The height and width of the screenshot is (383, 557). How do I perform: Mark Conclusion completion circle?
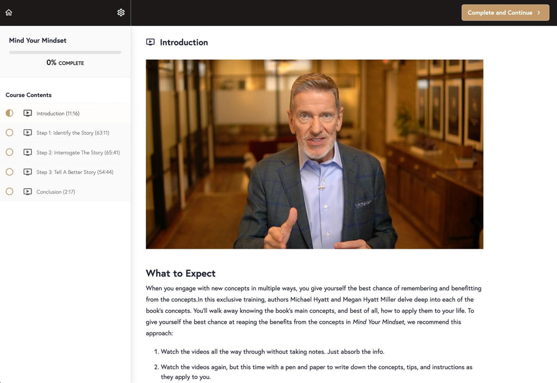click(x=9, y=191)
